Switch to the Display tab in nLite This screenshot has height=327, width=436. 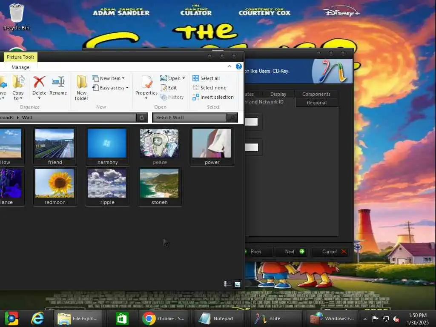pyautogui.click(x=278, y=94)
